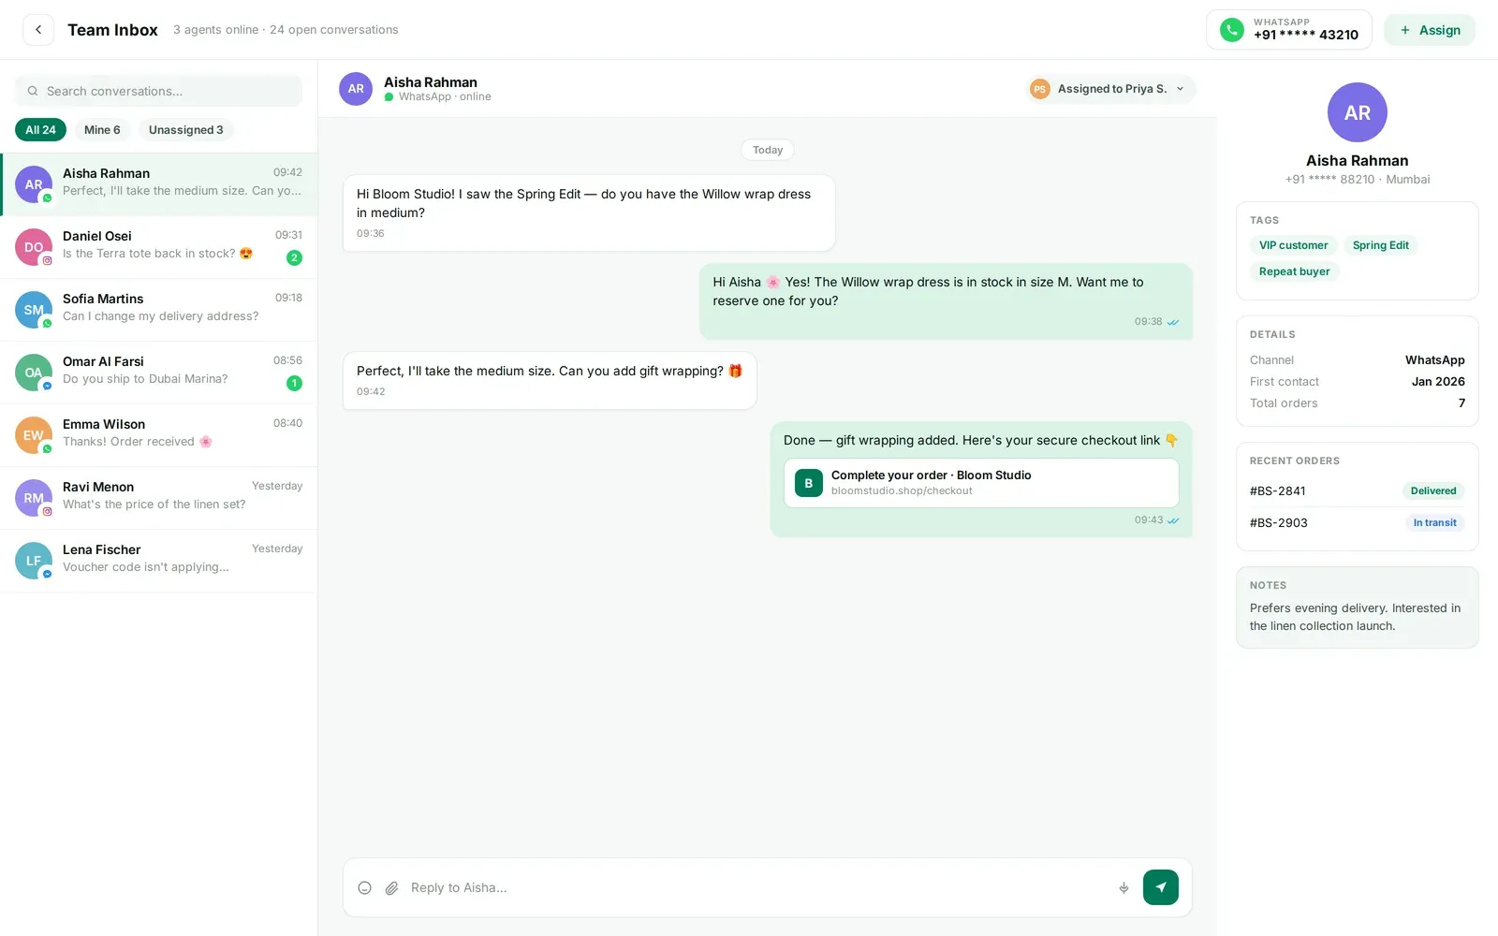Image resolution: width=1498 pixels, height=936 pixels.
Task: Click the Repeat buyer tag
Action: [x=1294, y=271]
